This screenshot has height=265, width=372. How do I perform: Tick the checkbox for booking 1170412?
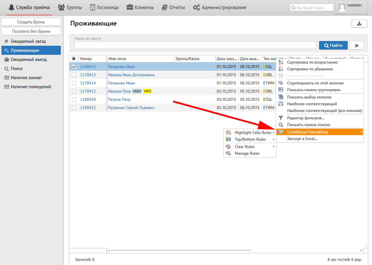point(74,91)
